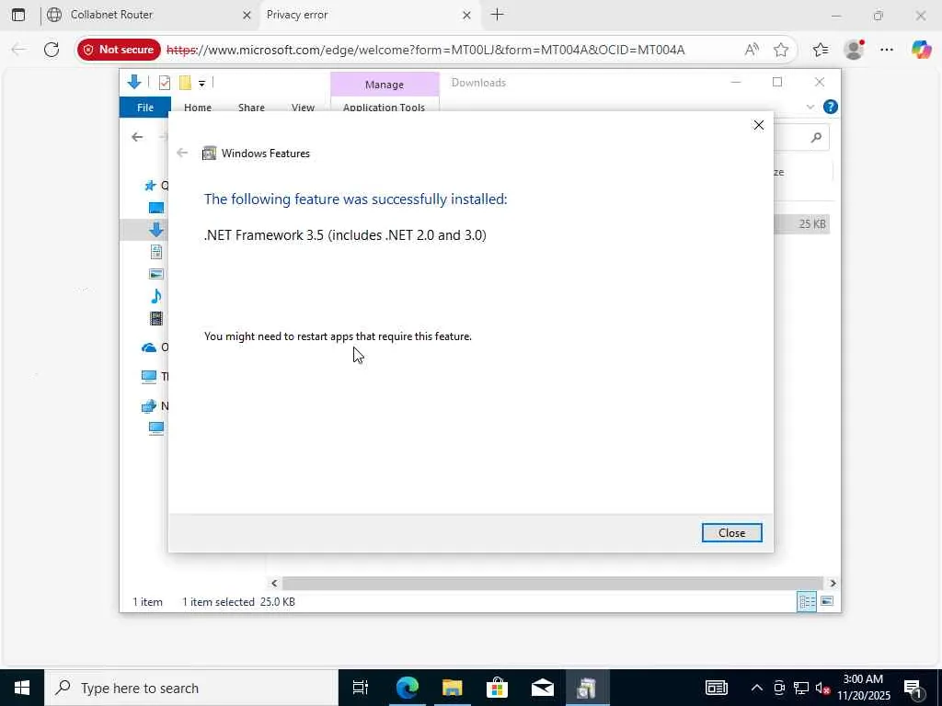Click the left arrow of horizontal scrollbar
Screen dimensions: 942x706
click(274, 583)
